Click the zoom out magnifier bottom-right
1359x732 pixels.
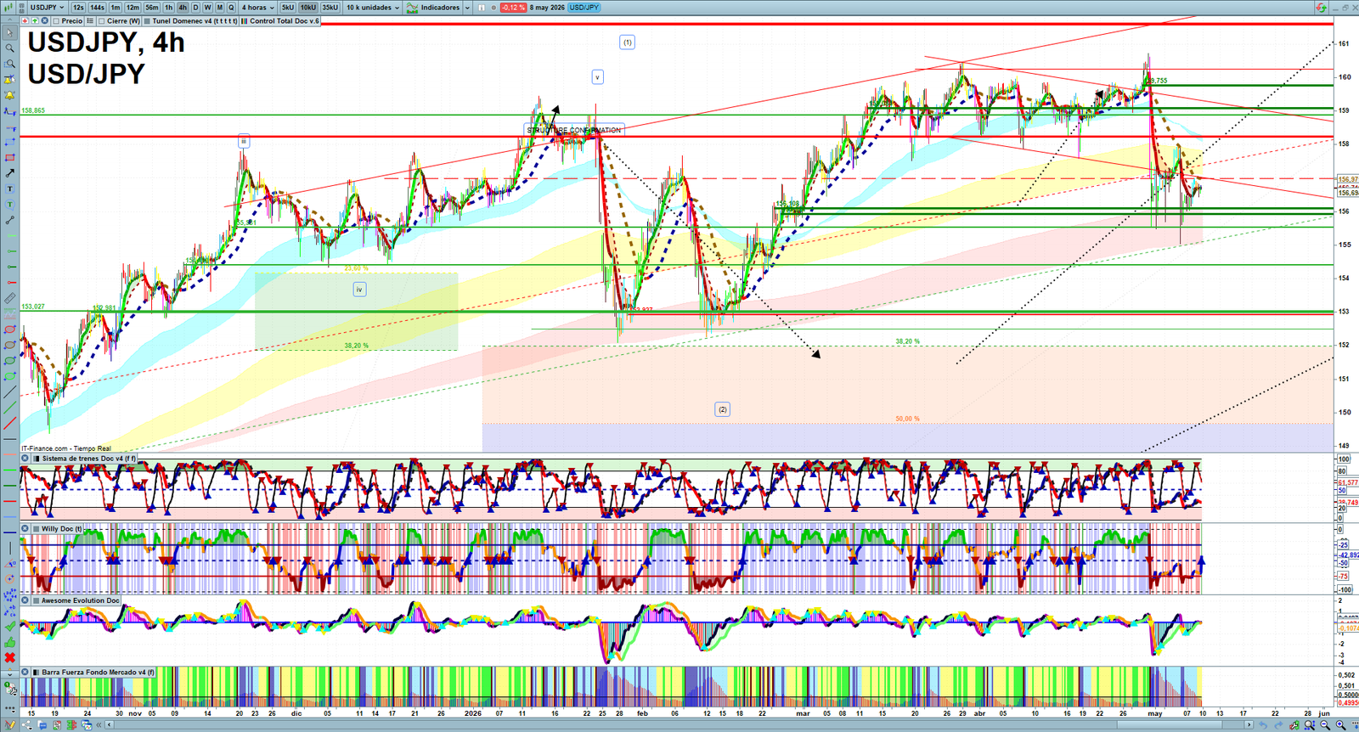click(x=1324, y=724)
